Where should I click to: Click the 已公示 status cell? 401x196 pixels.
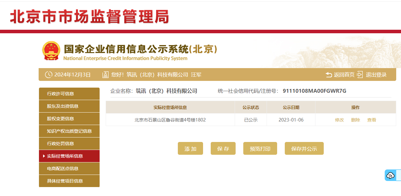(x=251, y=120)
